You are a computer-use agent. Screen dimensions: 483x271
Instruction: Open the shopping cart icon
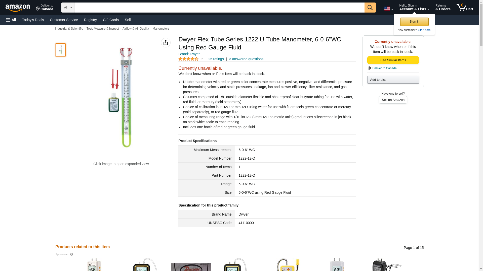tap(465, 8)
